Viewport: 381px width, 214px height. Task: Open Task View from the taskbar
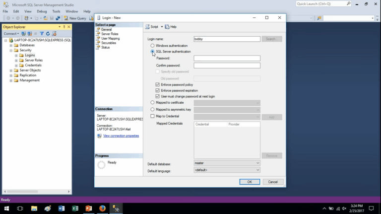click(x=20, y=209)
